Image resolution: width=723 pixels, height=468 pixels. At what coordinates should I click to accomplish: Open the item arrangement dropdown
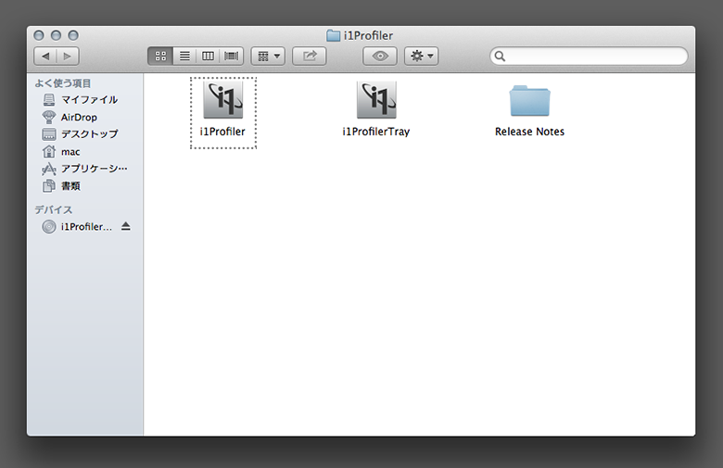tap(268, 57)
